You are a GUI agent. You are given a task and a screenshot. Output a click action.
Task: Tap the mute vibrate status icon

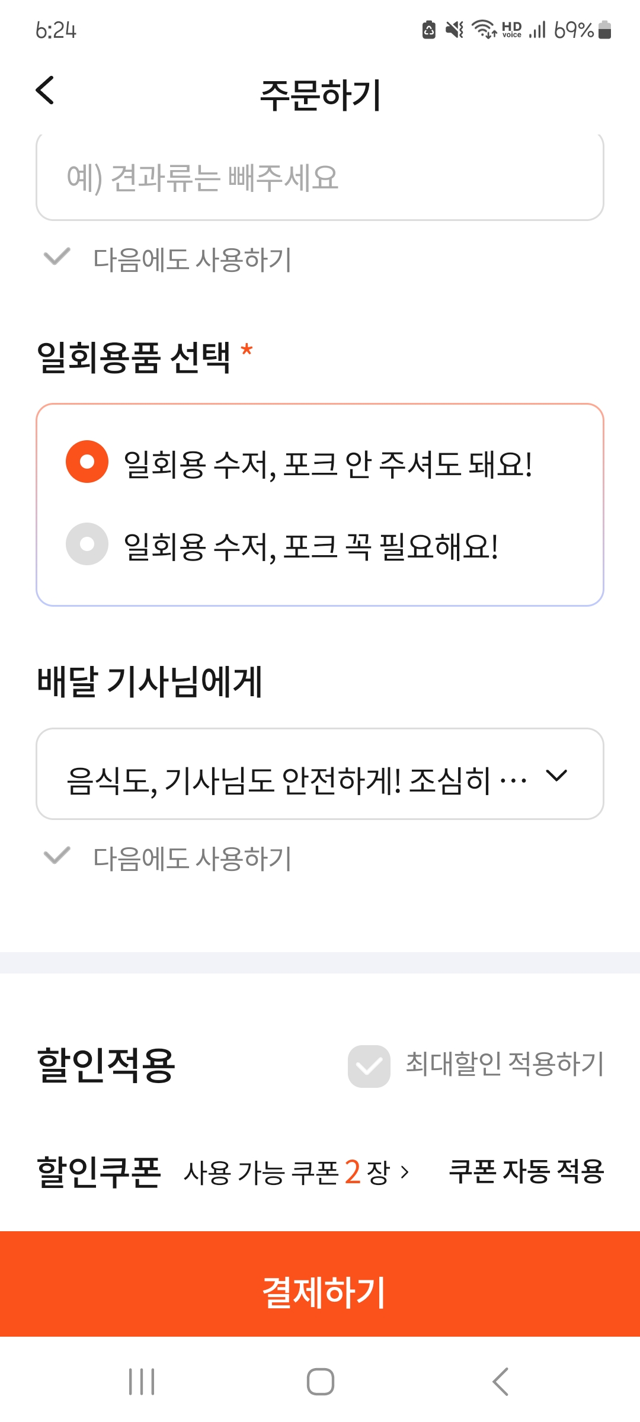(x=455, y=29)
